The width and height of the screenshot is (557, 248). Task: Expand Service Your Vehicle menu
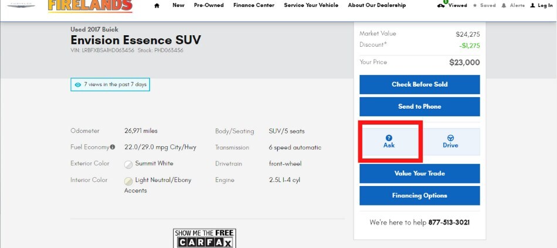tap(311, 5)
